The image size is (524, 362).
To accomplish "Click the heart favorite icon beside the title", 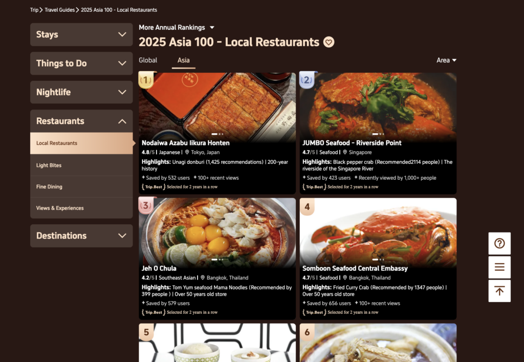I will (x=329, y=42).
